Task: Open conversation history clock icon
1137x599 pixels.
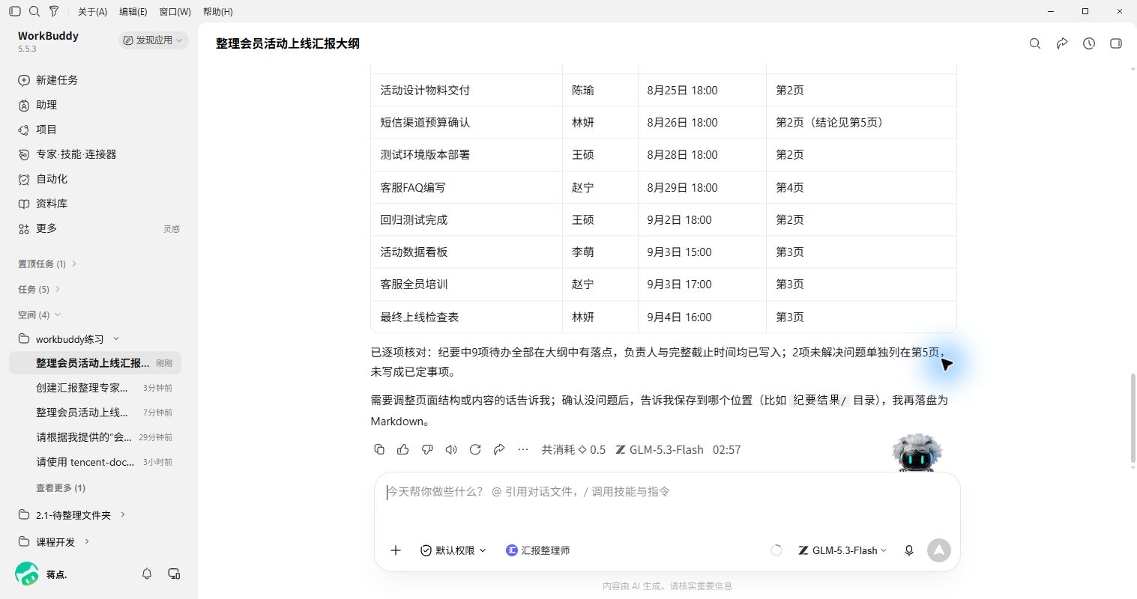Action: tap(1089, 43)
